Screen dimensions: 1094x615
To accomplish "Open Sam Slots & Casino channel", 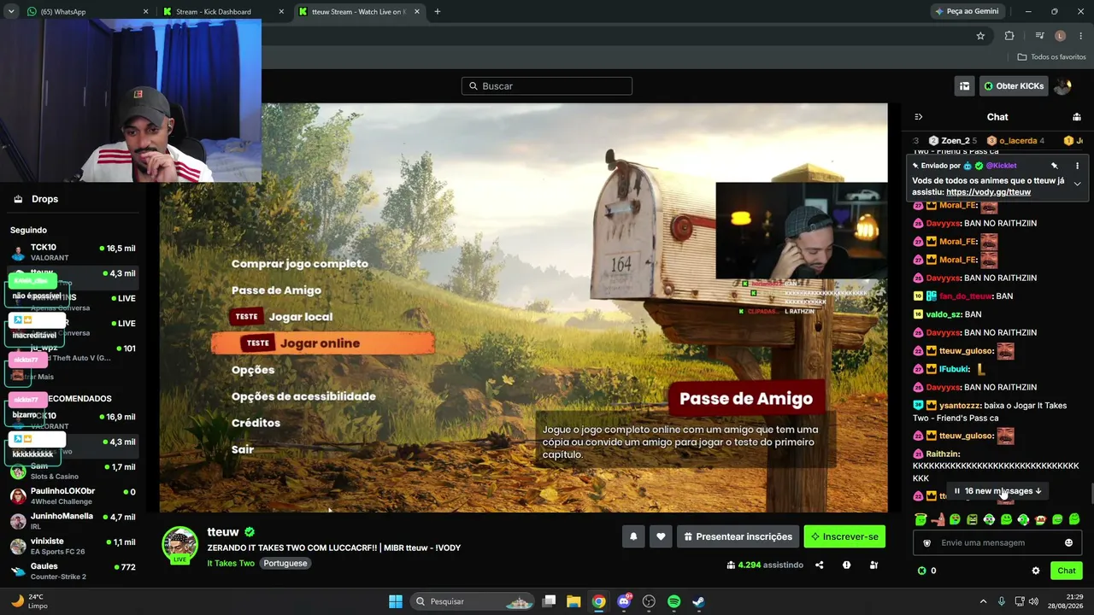I will tap(73, 471).
